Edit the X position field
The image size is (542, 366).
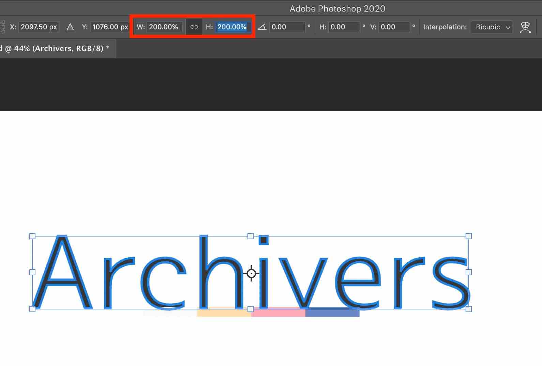tap(39, 27)
